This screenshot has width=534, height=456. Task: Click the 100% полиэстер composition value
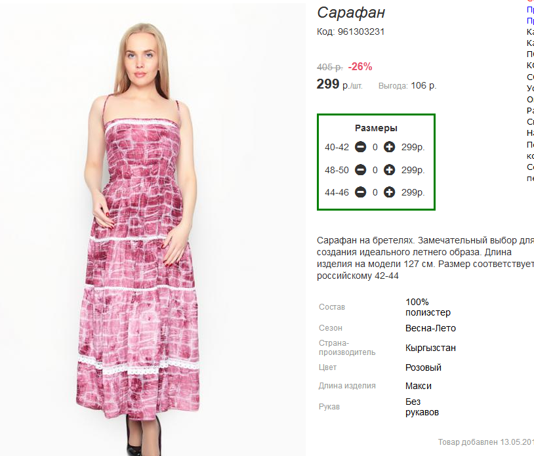[x=428, y=307]
